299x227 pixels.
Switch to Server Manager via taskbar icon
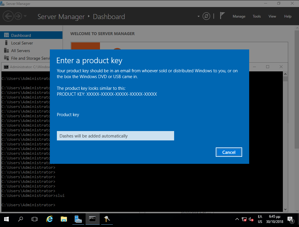tap(78, 219)
